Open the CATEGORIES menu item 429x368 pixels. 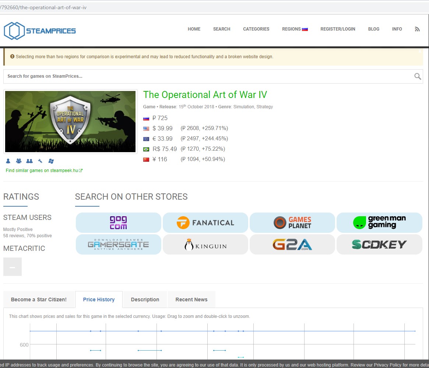[x=256, y=29]
